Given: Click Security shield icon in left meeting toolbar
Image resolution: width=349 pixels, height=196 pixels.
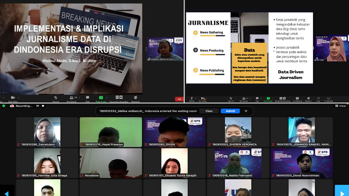Looking at the screenshot, I should point(55,98).
